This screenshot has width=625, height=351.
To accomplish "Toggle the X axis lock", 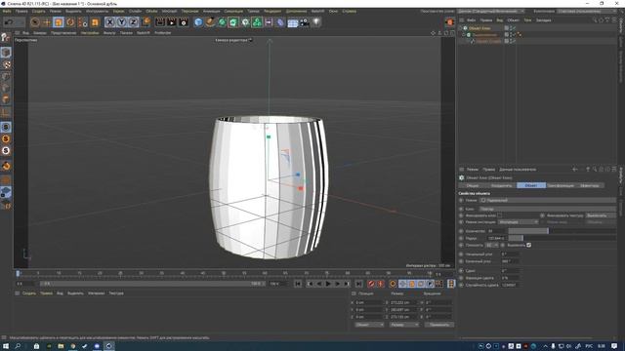I will pos(110,22).
